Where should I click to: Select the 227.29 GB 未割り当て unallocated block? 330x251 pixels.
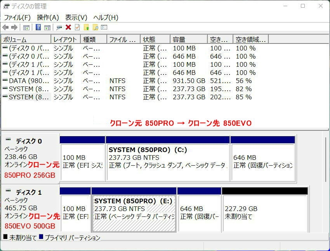coord(265,210)
